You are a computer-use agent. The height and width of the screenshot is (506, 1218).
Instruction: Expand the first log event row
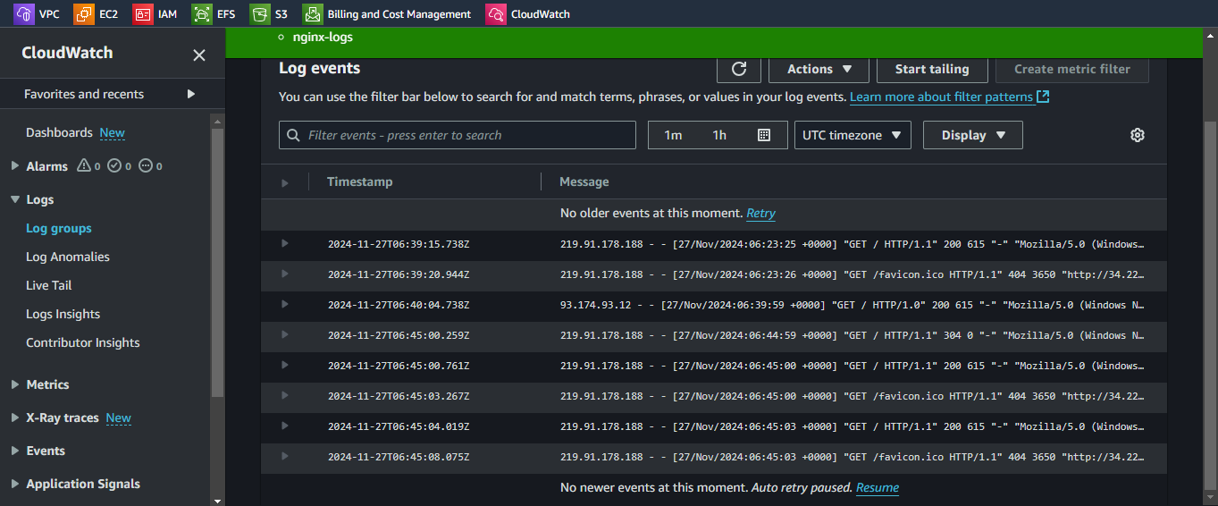click(x=285, y=243)
